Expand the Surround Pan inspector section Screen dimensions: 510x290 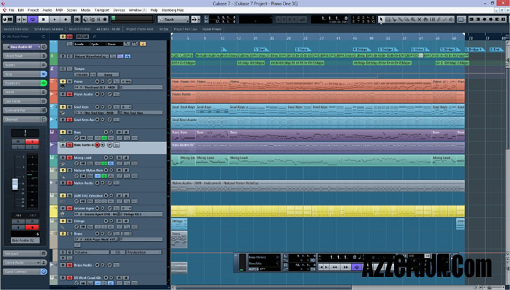[25, 110]
